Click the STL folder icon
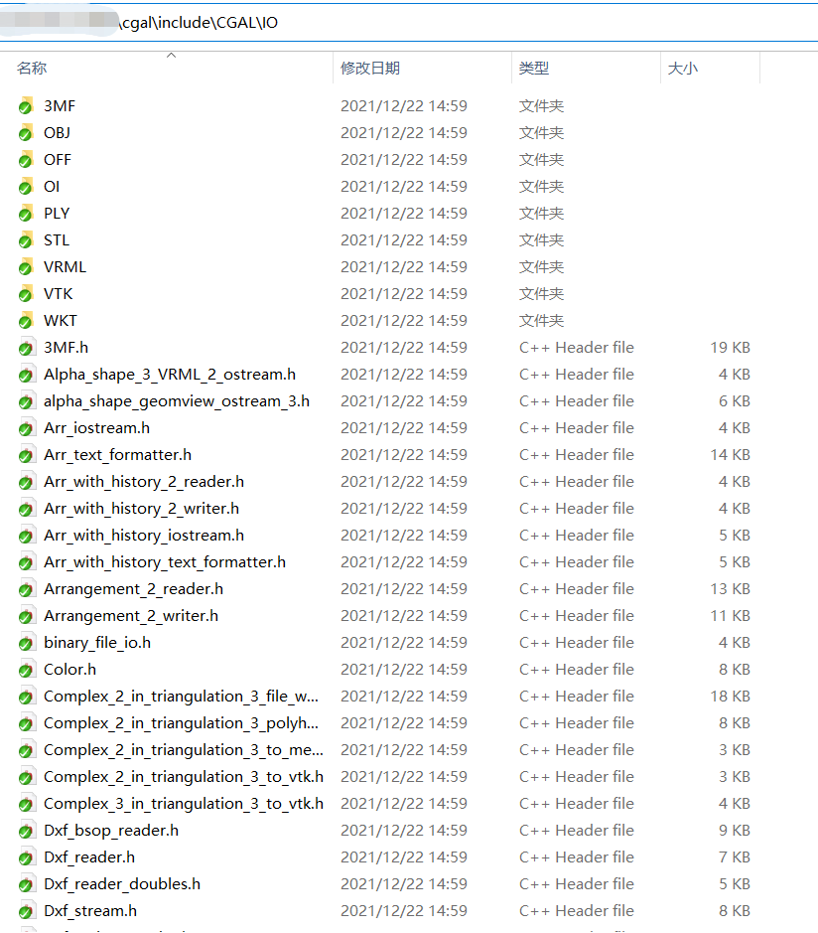The image size is (818, 933). (25, 239)
